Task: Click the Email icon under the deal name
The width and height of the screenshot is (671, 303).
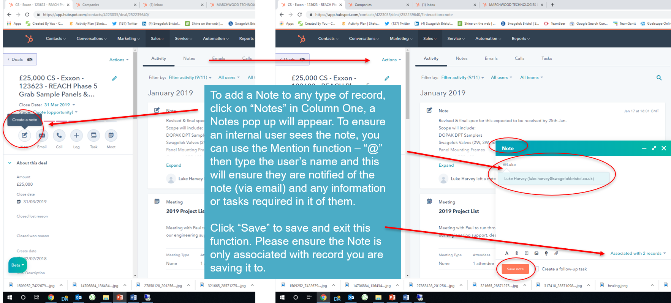Action: [42, 135]
